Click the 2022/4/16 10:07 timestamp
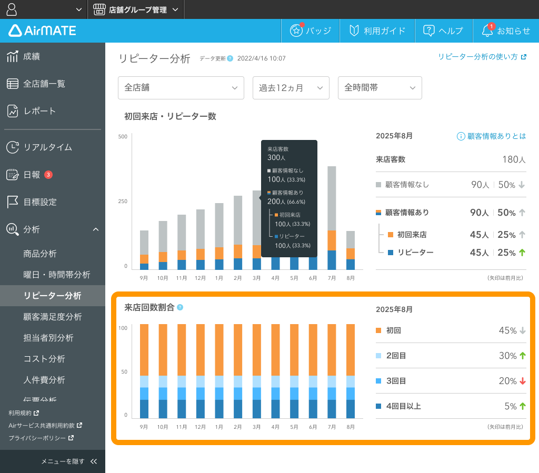Viewport: 539px width, 473px height. [261, 58]
